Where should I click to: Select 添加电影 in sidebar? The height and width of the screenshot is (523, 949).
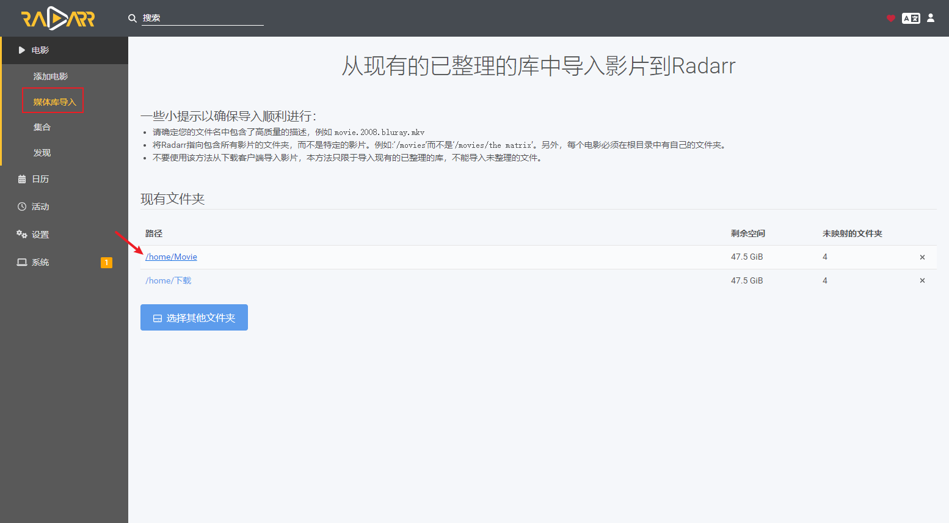pyautogui.click(x=51, y=76)
